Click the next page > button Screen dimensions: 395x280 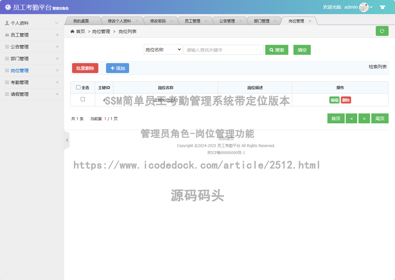pos(364,119)
